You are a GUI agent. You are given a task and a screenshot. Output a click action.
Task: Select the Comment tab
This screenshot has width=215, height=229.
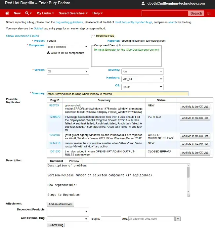click(x=56, y=161)
